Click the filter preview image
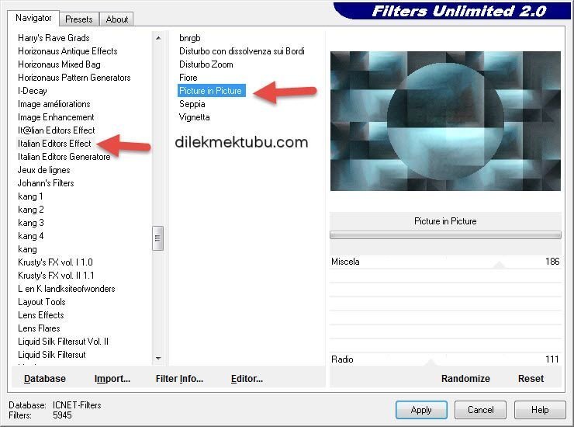 tap(445, 121)
